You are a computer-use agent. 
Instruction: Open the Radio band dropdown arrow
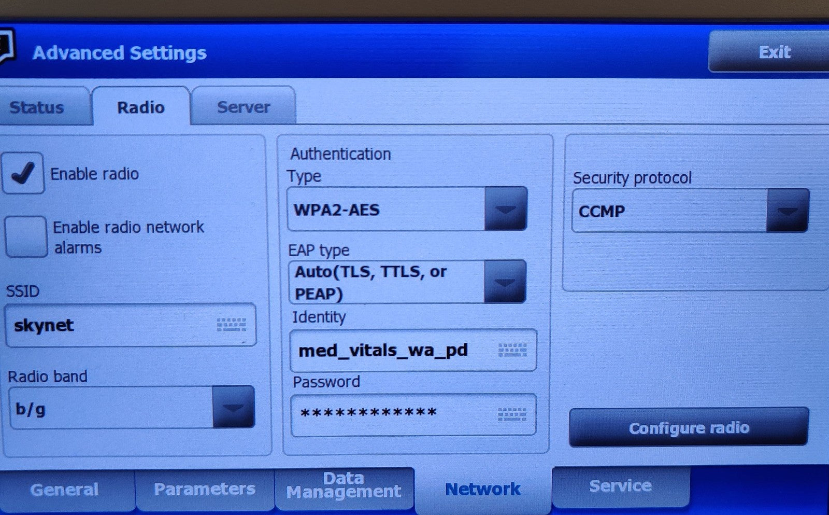tap(233, 407)
